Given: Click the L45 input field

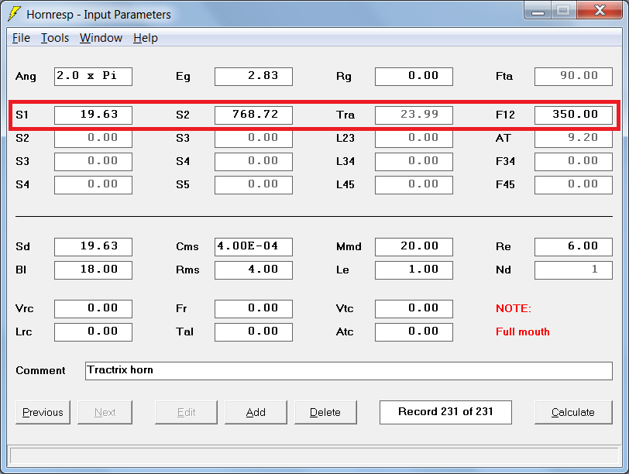Looking at the screenshot, I should [x=414, y=185].
